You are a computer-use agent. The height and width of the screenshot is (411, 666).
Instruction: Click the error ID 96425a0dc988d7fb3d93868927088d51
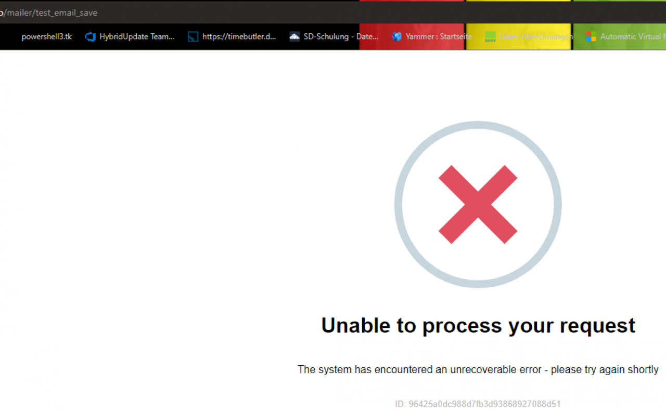pos(478,404)
